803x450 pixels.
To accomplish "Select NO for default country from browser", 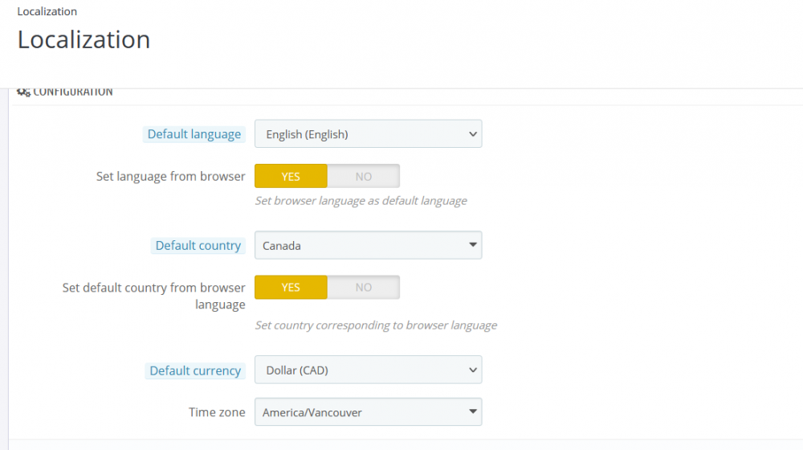I will (x=363, y=287).
